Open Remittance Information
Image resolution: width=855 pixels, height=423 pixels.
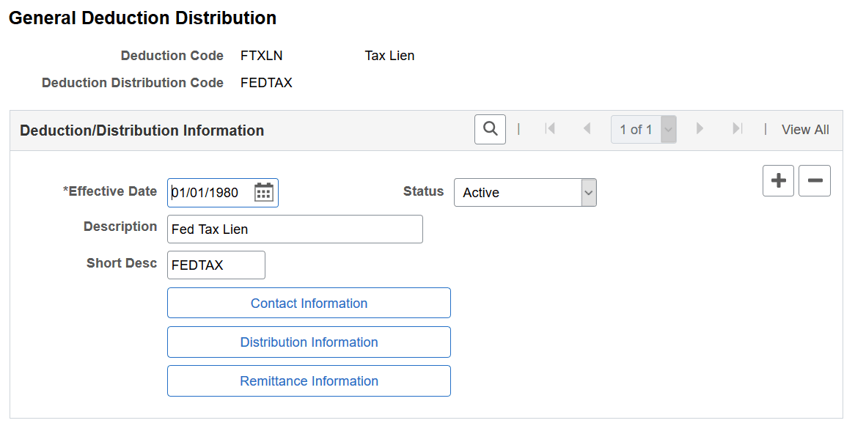point(309,380)
